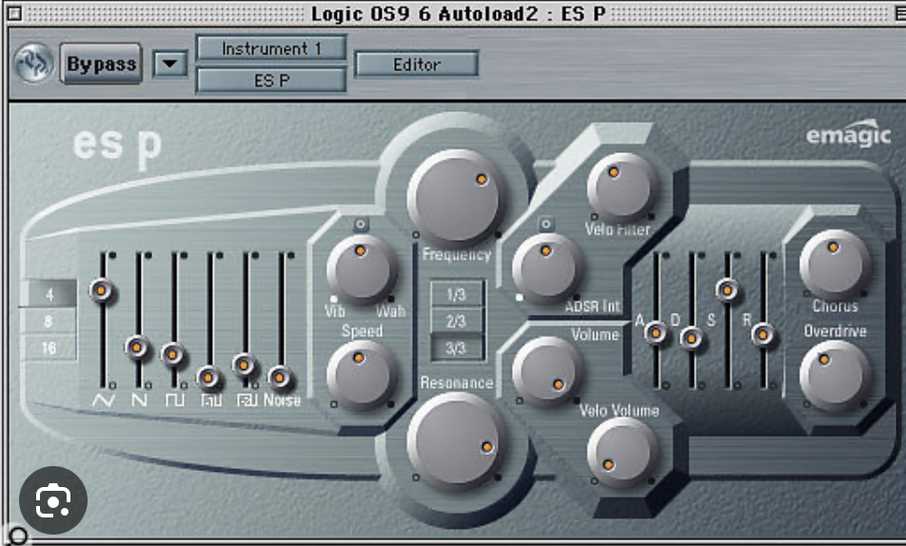Click the Sustain (S) envelope slider handle
Viewport: 906px width, 546px height.
727,289
